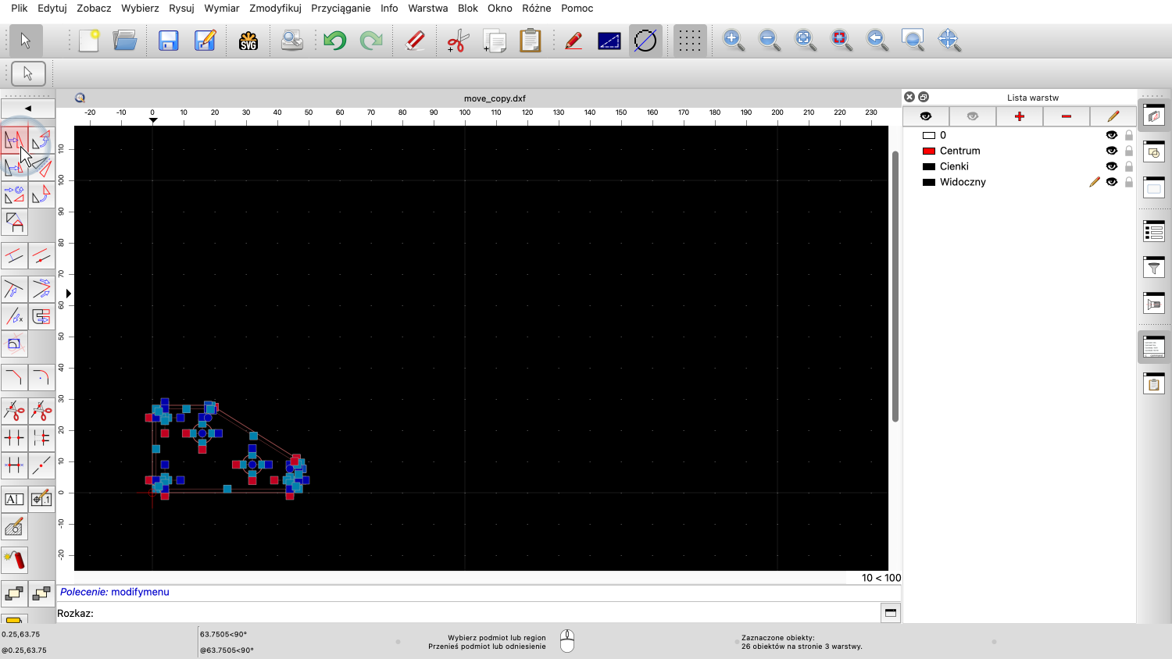Click the Cut scissors icon
The width and height of the screenshot is (1172, 659).
point(458,41)
